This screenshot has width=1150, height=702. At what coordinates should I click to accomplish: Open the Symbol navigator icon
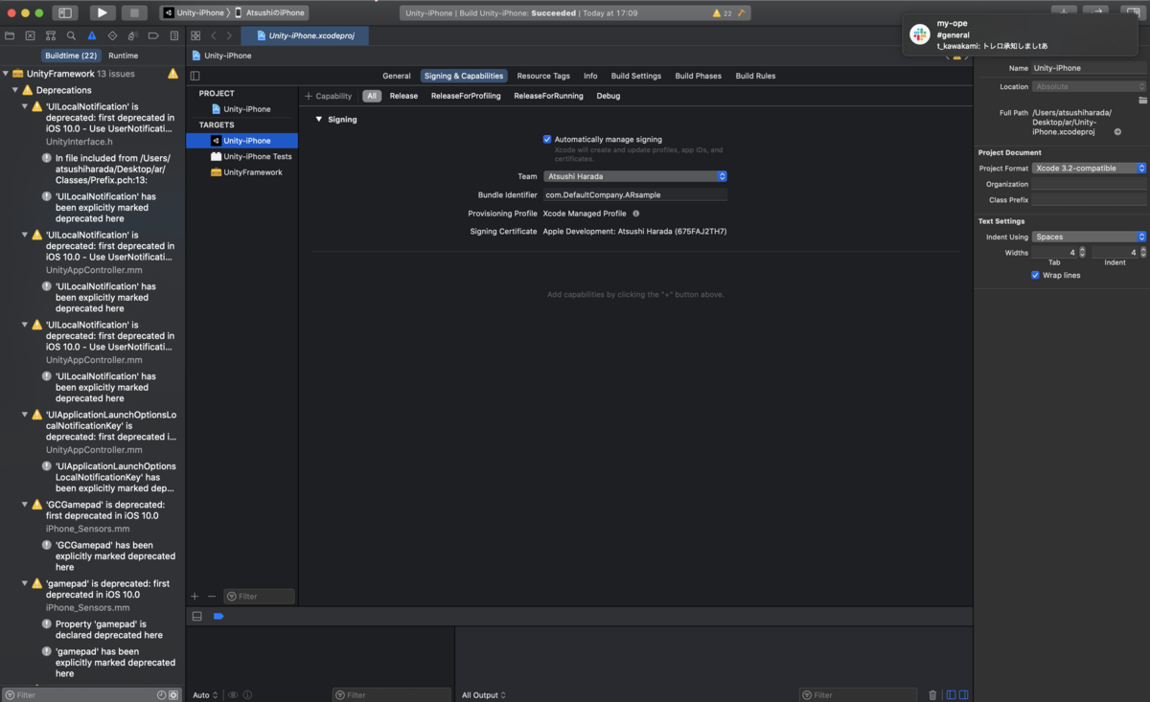pos(51,35)
